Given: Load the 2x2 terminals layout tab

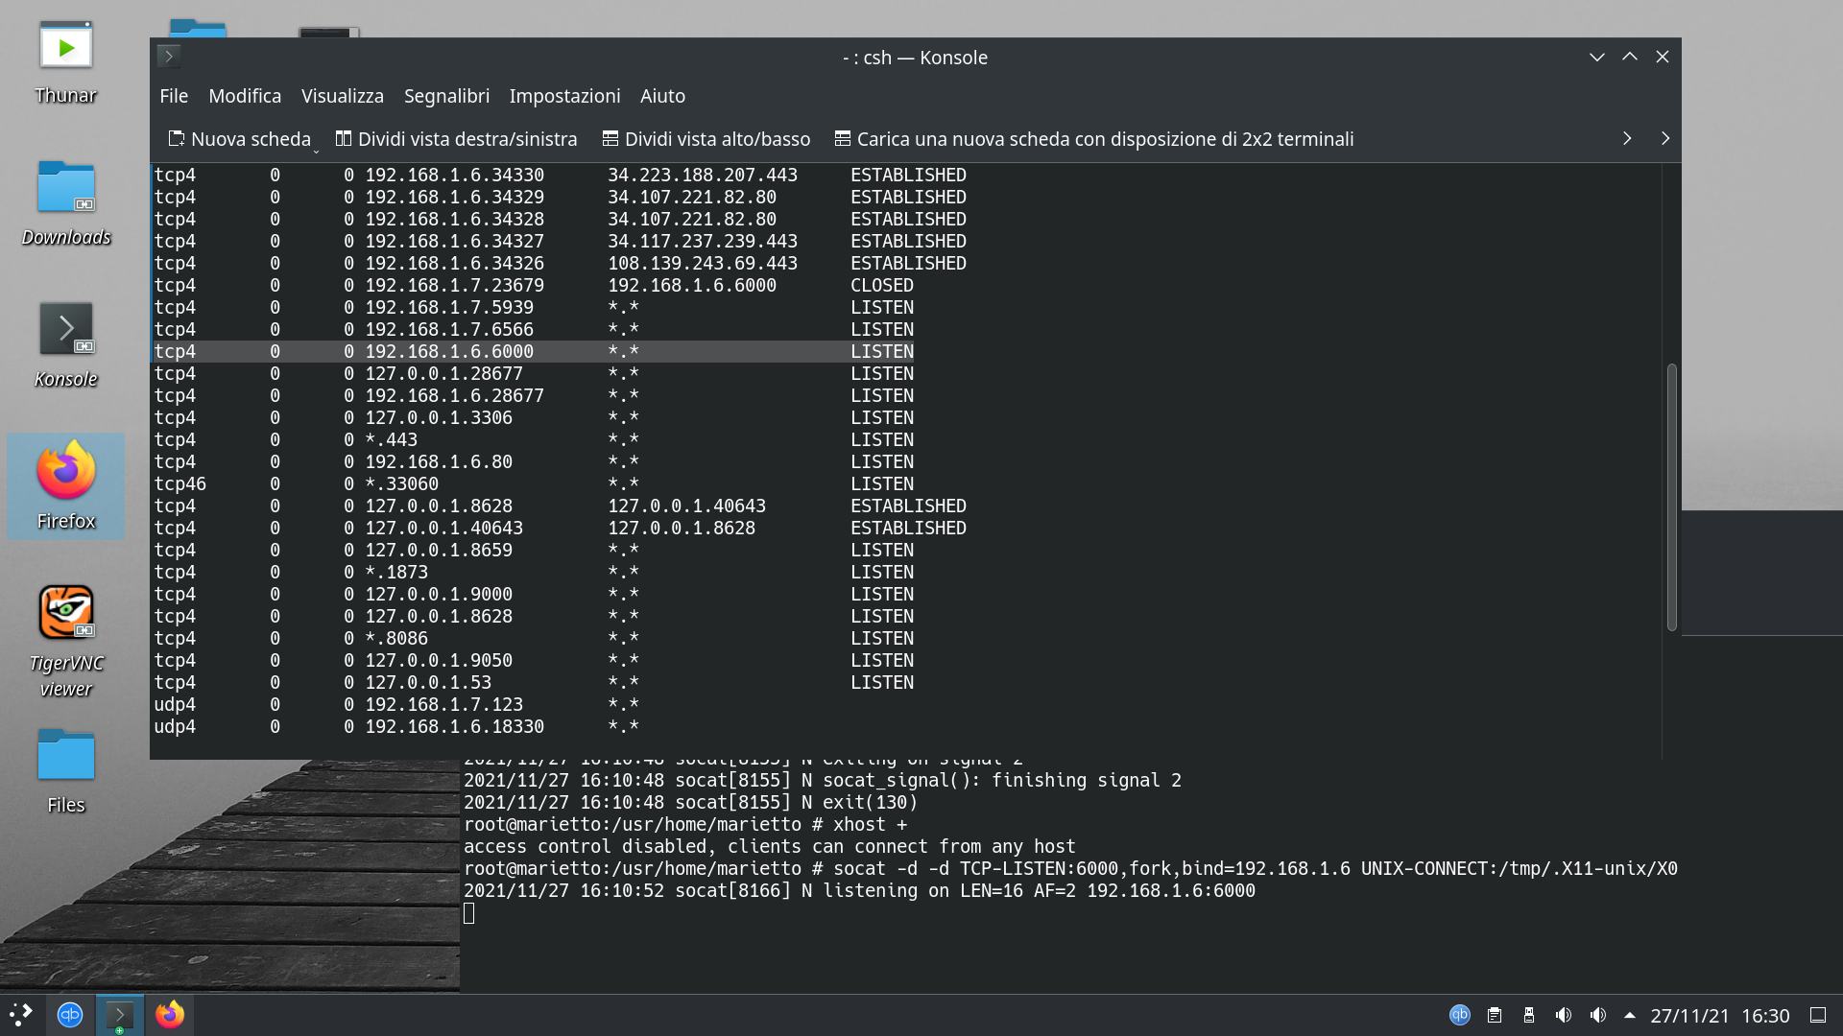Looking at the screenshot, I should tap(1093, 139).
